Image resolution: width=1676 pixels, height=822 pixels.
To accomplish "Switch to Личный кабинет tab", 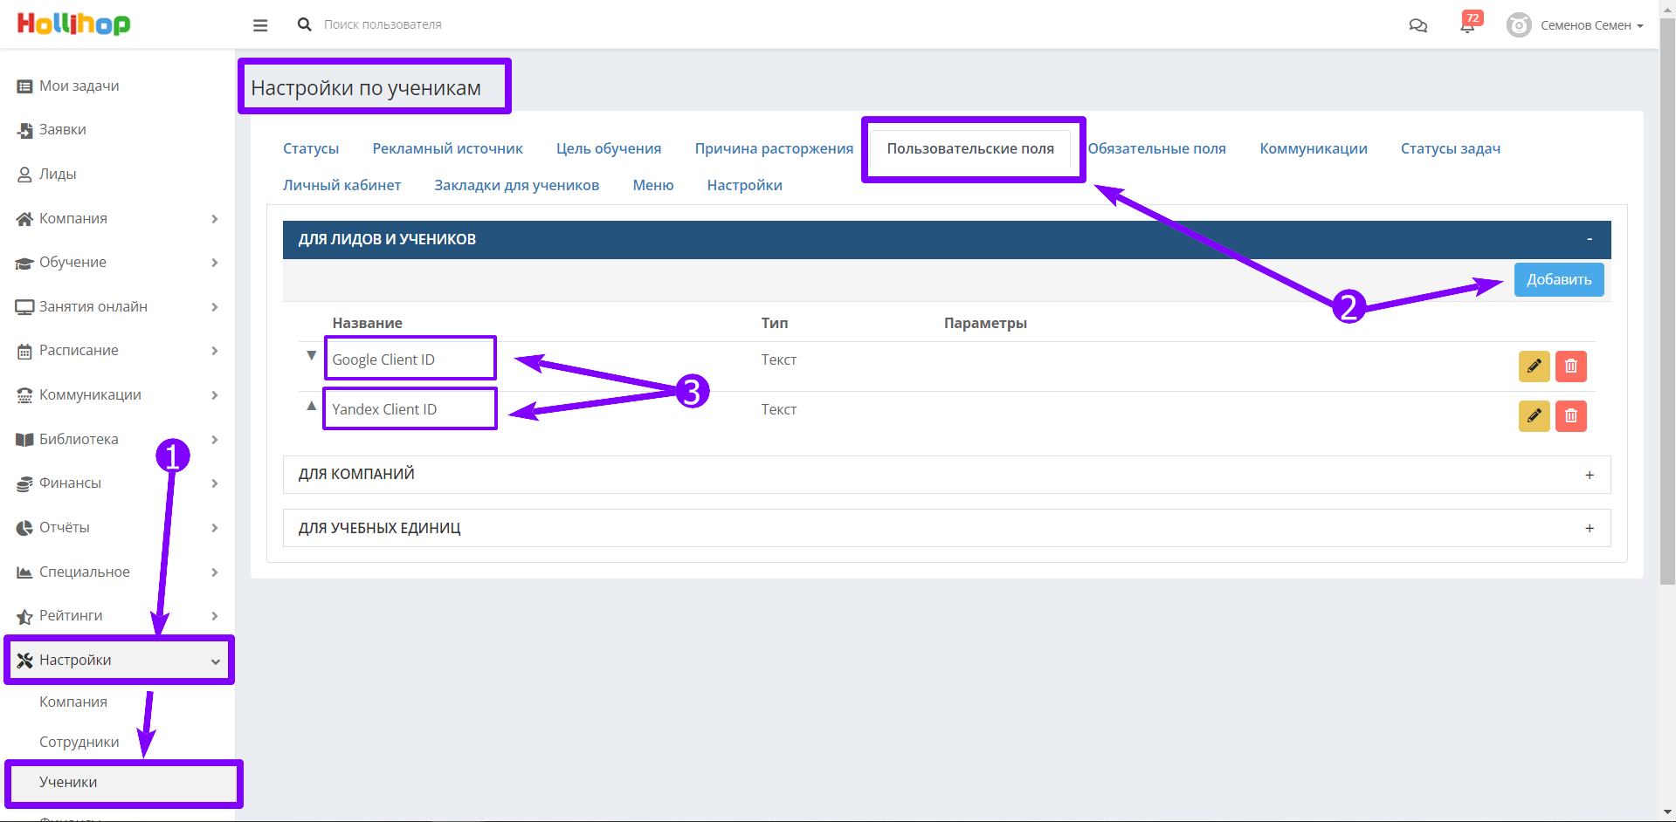I will [x=342, y=185].
